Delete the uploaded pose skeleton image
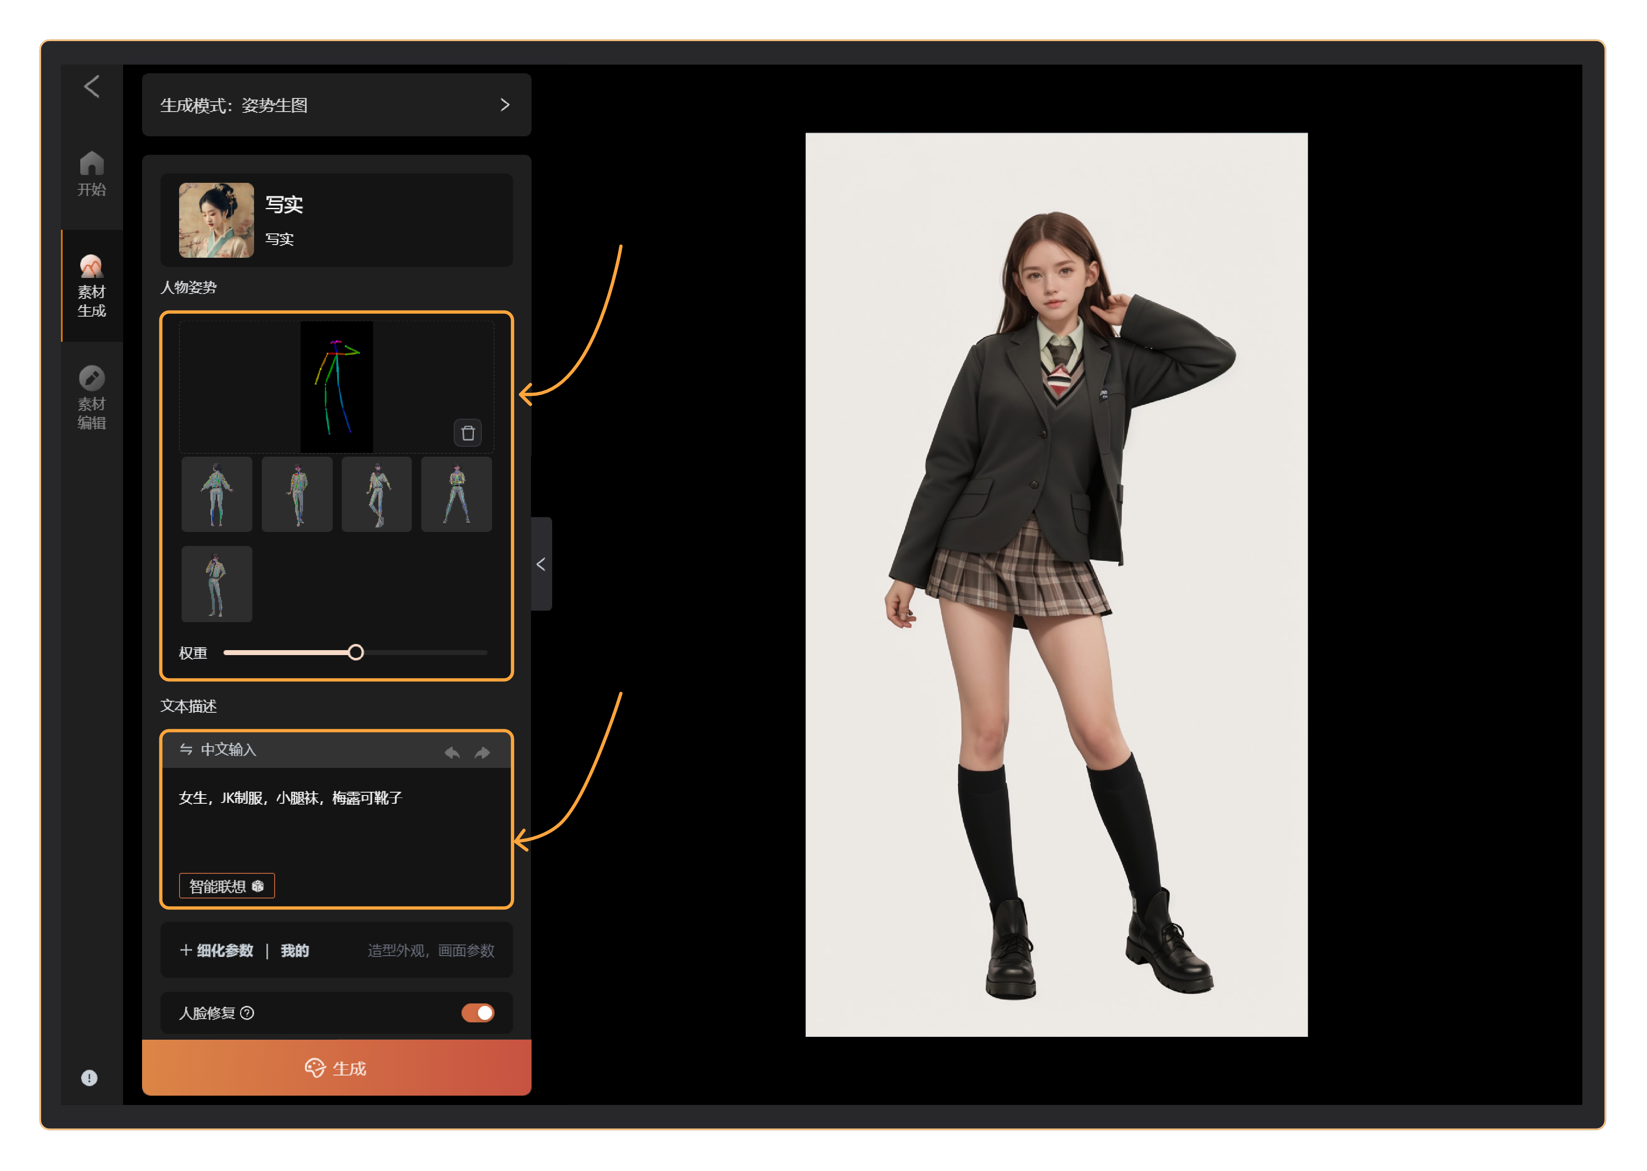 click(468, 433)
